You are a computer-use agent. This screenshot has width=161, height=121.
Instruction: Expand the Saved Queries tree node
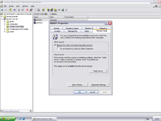[2, 16]
